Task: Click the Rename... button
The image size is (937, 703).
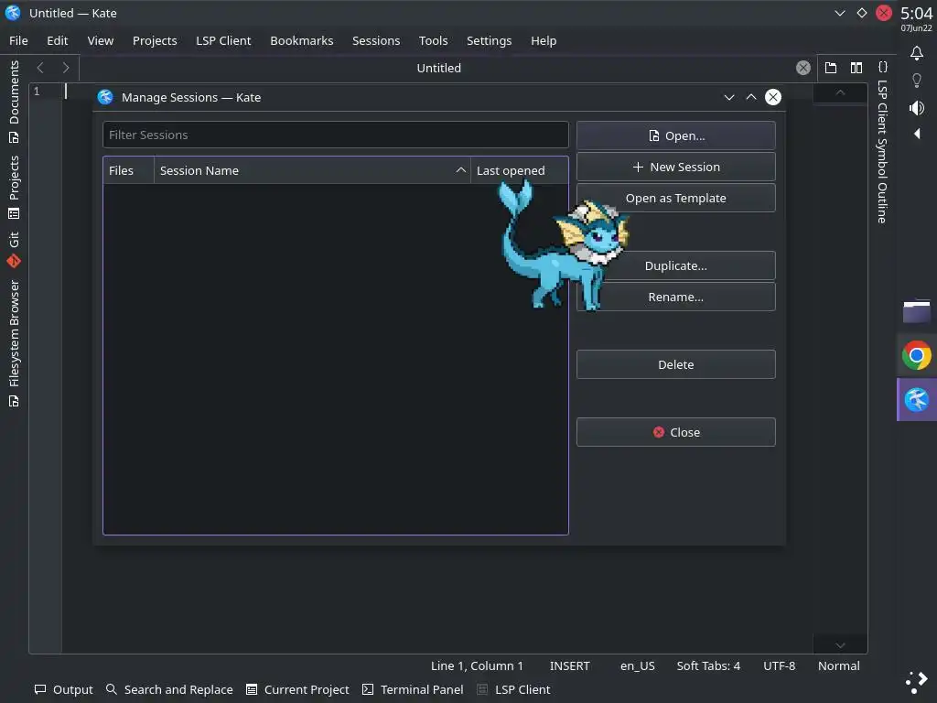Action: [x=676, y=297]
